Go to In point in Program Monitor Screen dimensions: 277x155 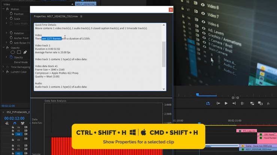[218, 104]
